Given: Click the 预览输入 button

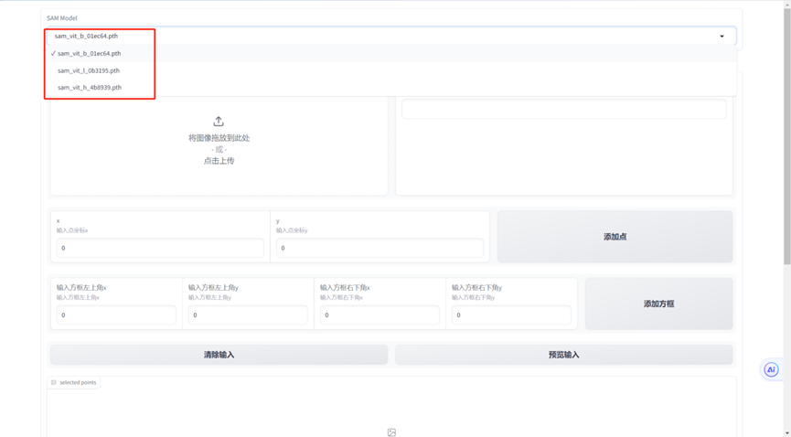Looking at the screenshot, I should 563,355.
